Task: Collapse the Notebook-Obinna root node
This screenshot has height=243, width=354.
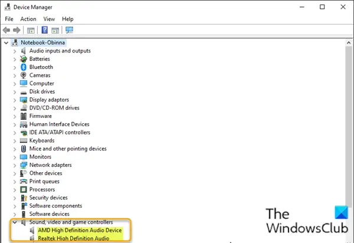Action: coord(6,42)
